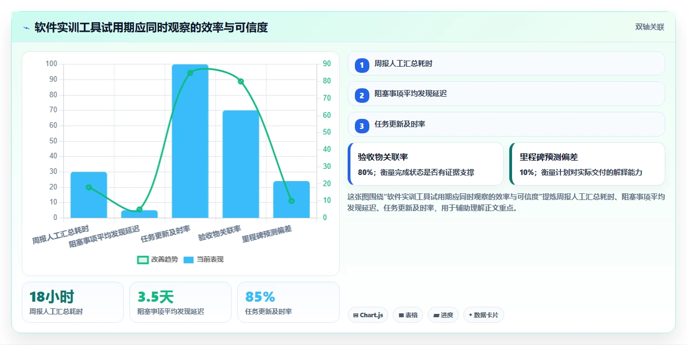Click the green line point on 里程碑预测偏差 bar

point(292,201)
